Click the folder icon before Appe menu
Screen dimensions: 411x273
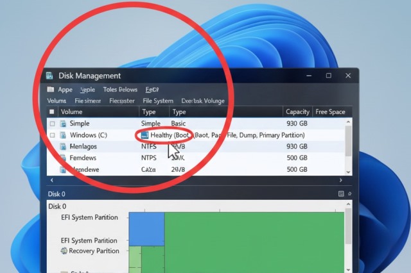(x=51, y=90)
